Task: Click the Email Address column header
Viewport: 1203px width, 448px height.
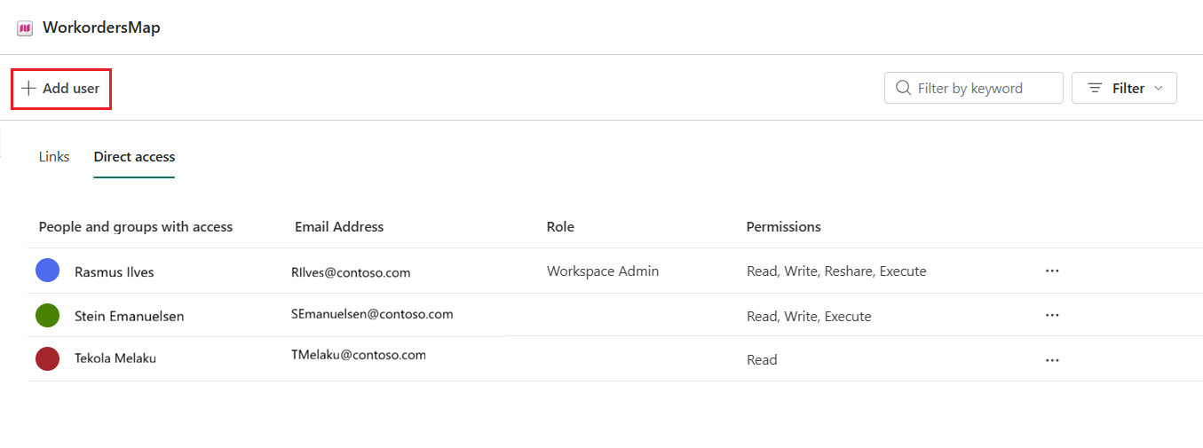Action: coord(339,227)
